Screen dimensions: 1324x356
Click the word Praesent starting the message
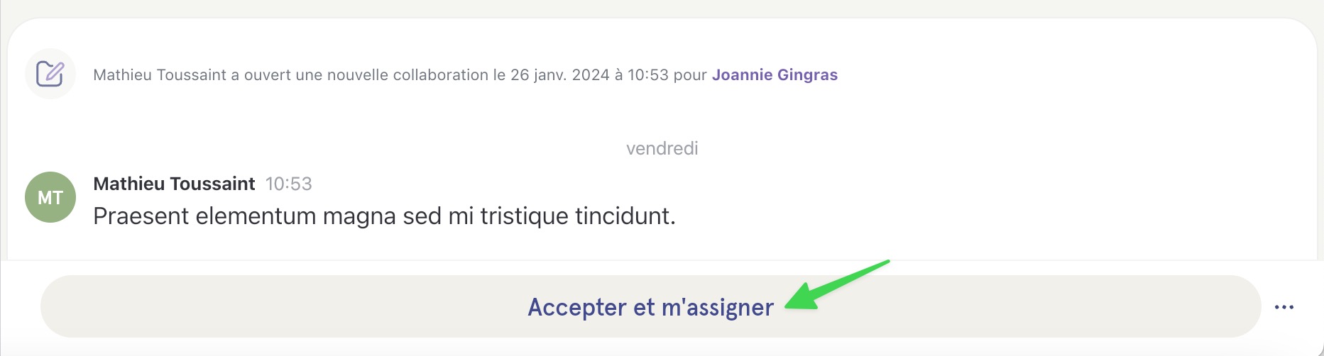pyautogui.click(x=141, y=216)
